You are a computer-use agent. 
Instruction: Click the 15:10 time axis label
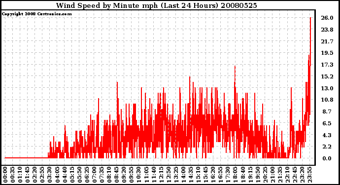click(x=199, y=175)
